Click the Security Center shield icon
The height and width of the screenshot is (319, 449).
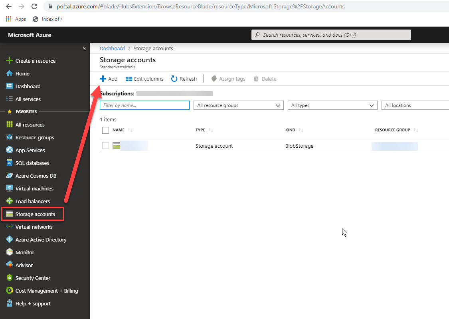10,277
